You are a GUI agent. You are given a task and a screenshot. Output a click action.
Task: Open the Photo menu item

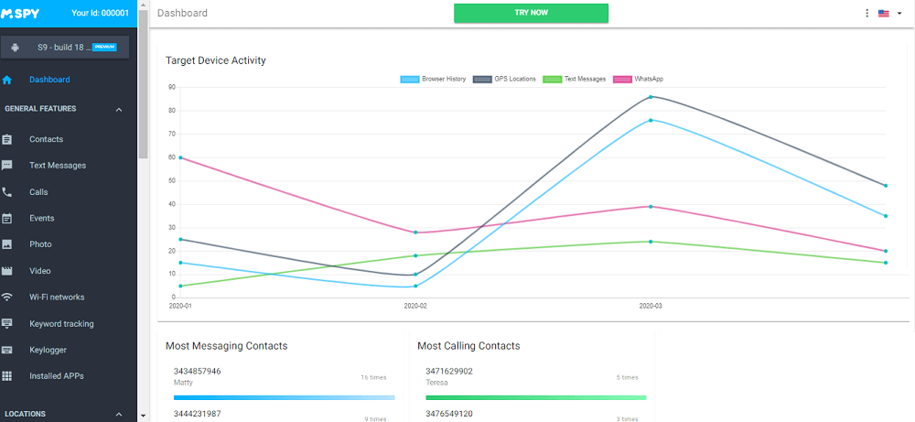tap(40, 244)
